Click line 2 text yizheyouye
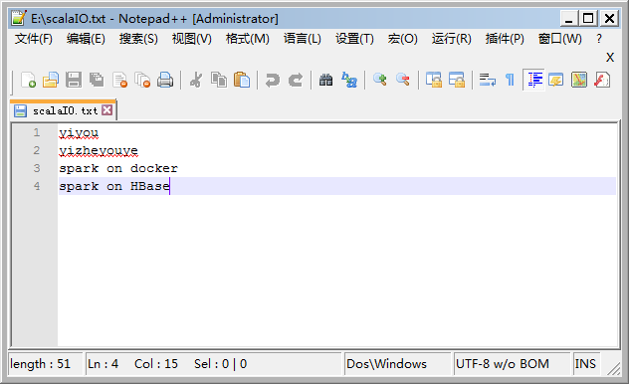This screenshot has width=629, height=384. [99, 150]
